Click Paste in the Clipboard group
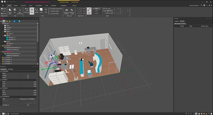 [4, 9]
